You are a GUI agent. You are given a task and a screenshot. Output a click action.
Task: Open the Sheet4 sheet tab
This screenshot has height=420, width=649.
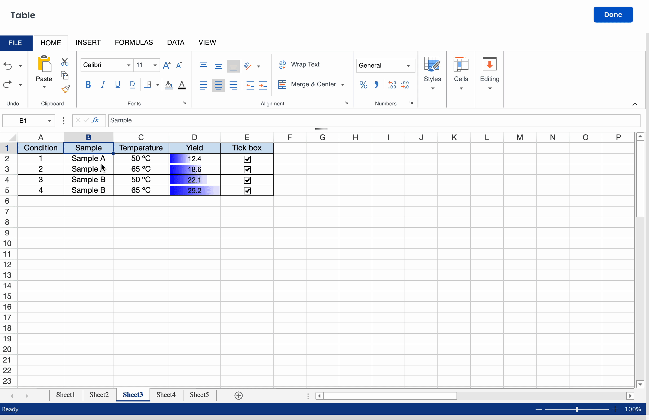(x=166, y=395)
